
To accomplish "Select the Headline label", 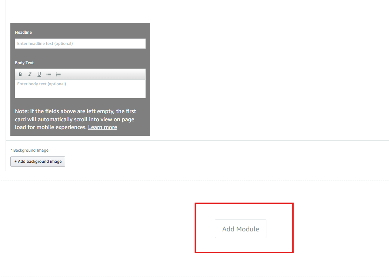I will pos(23,32).
